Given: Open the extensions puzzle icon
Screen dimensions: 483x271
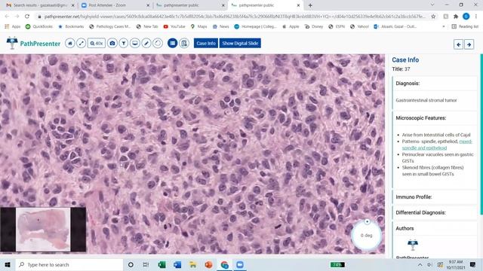Looking at the screenshot, I should coord(456,17).
